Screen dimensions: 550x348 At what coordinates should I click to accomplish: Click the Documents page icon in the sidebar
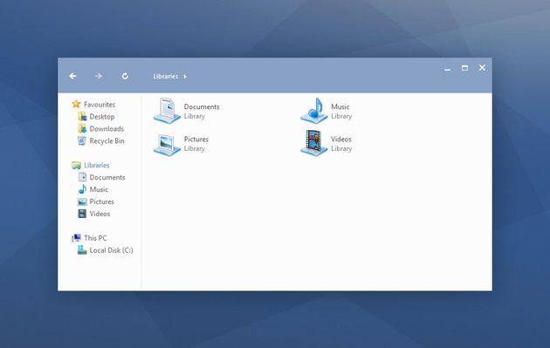tap(82, 177)
